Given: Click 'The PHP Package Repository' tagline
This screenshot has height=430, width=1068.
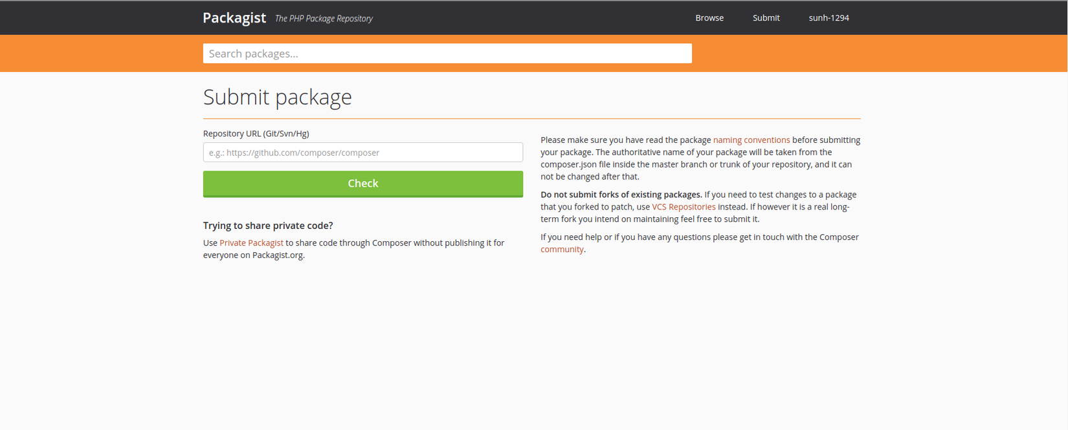Looking at the screenshot, I should click(x=324, y=19).
